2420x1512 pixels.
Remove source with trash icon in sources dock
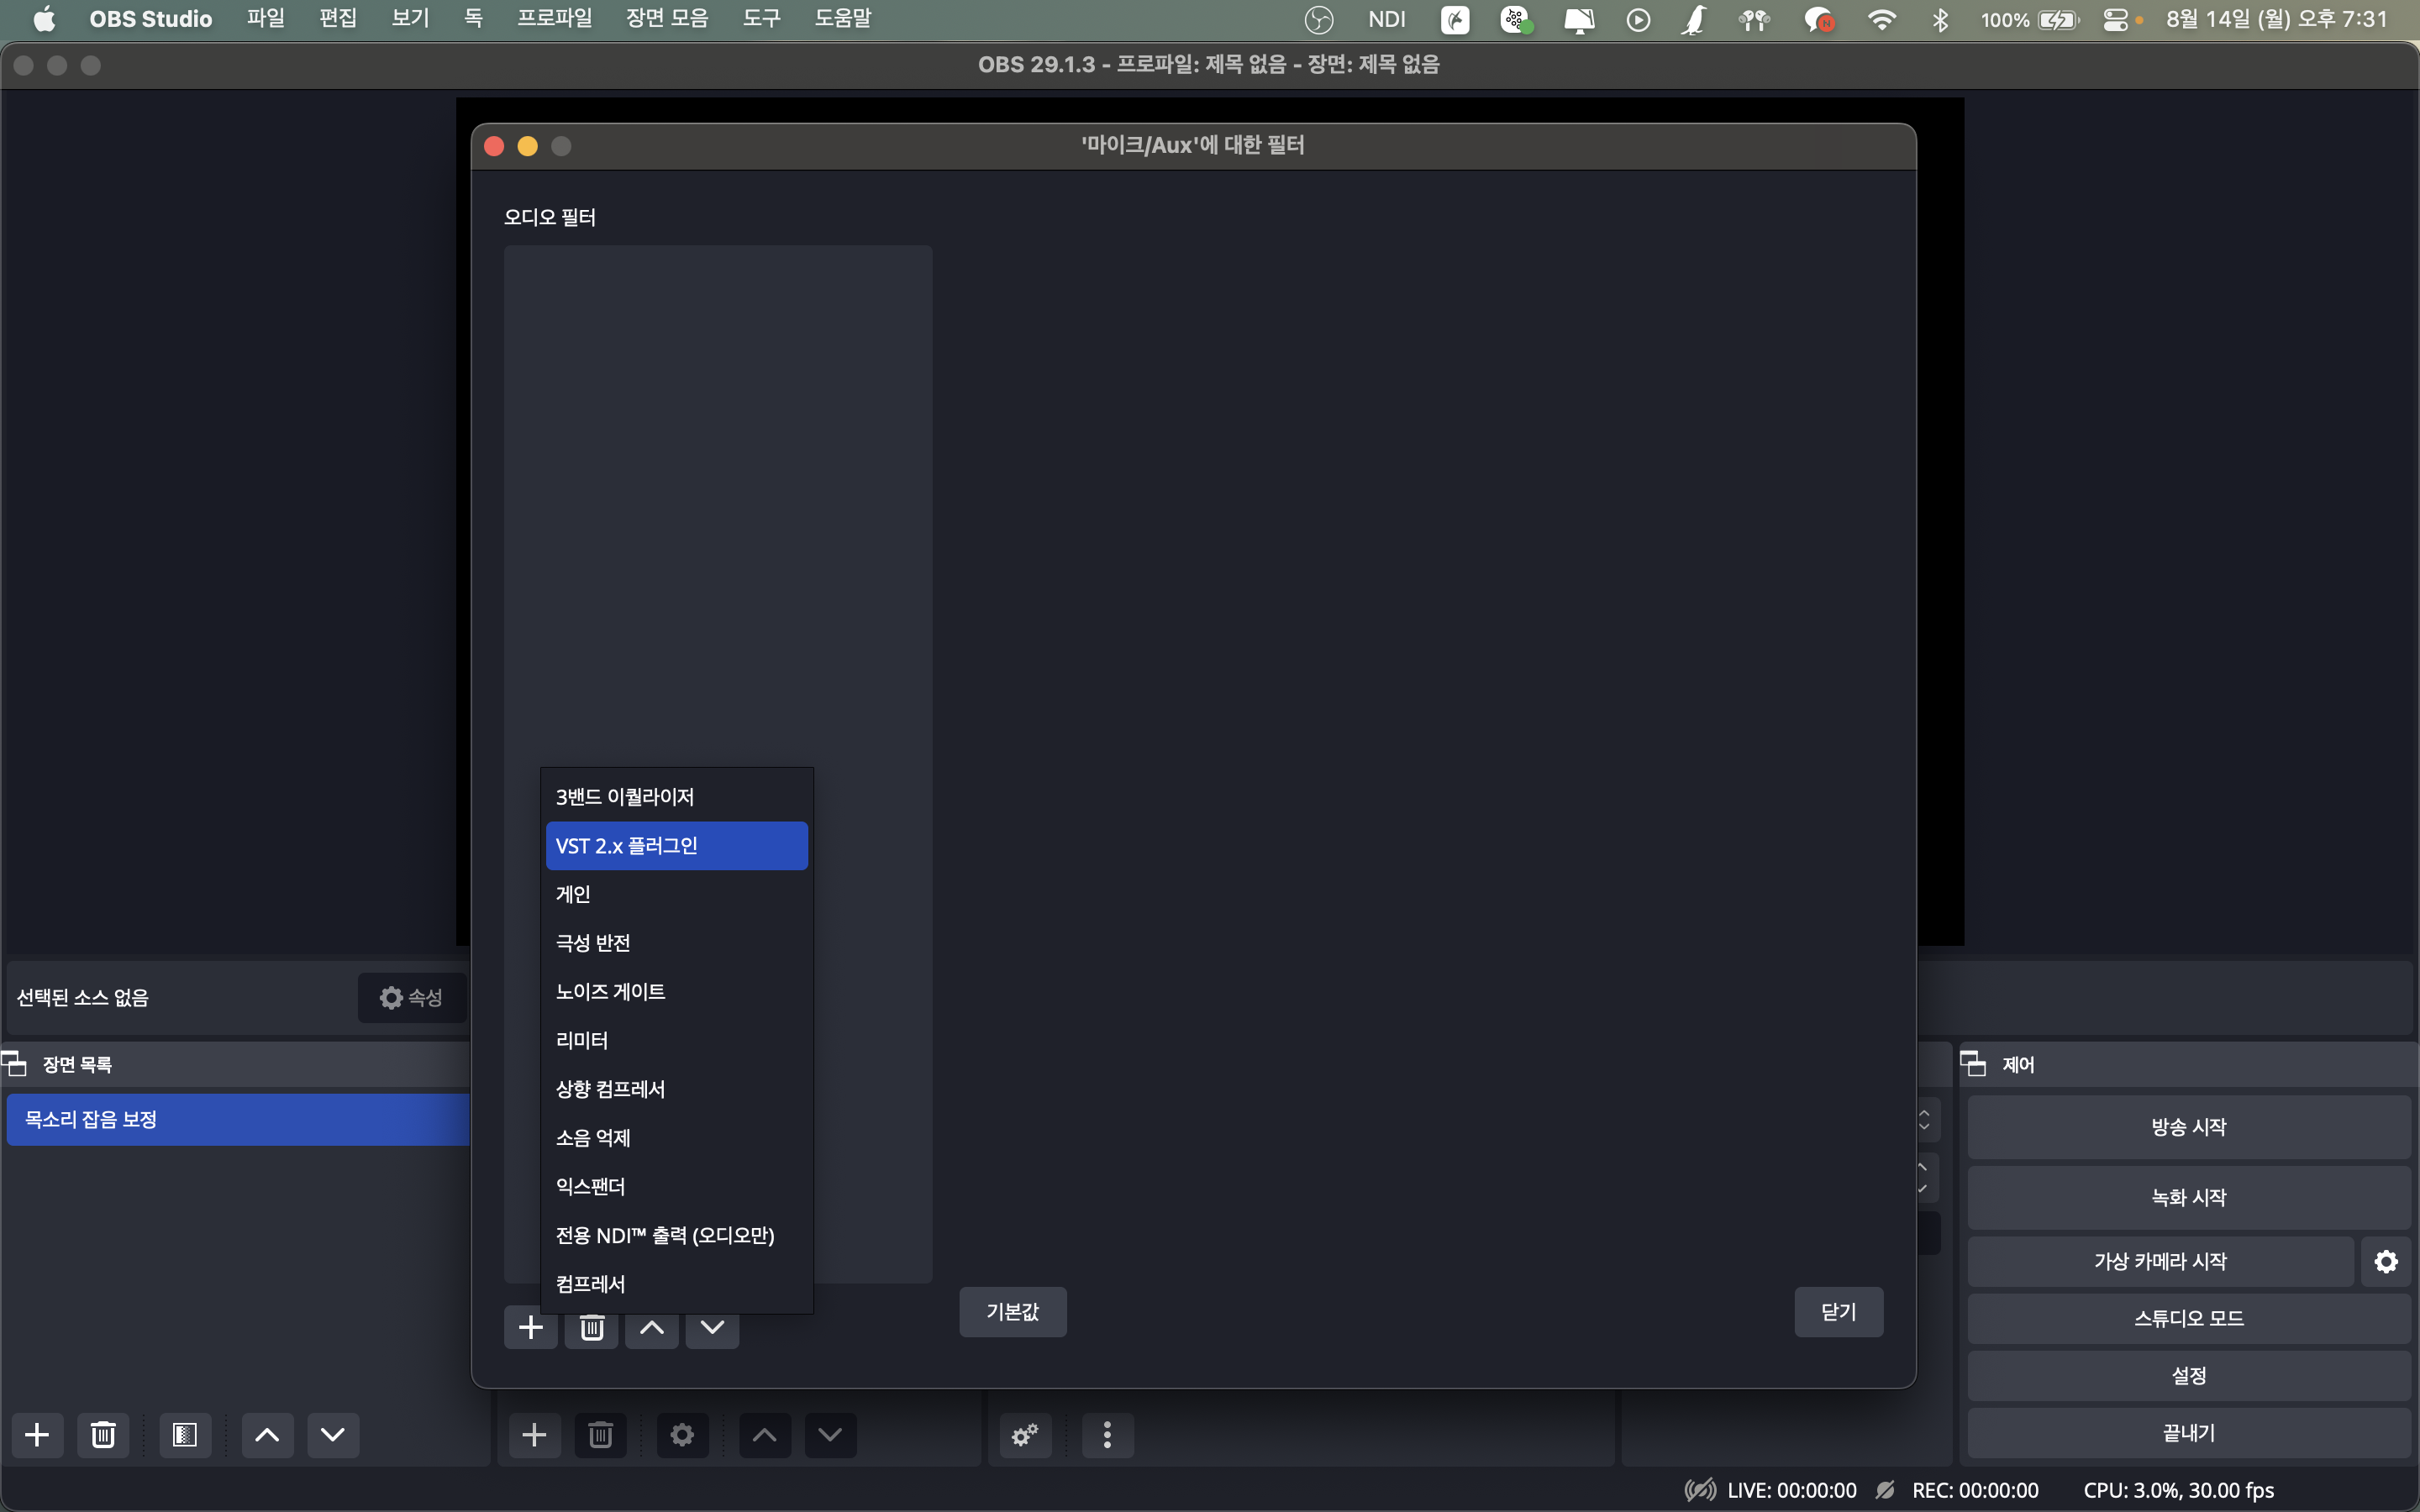click(x=601, y=1435)
